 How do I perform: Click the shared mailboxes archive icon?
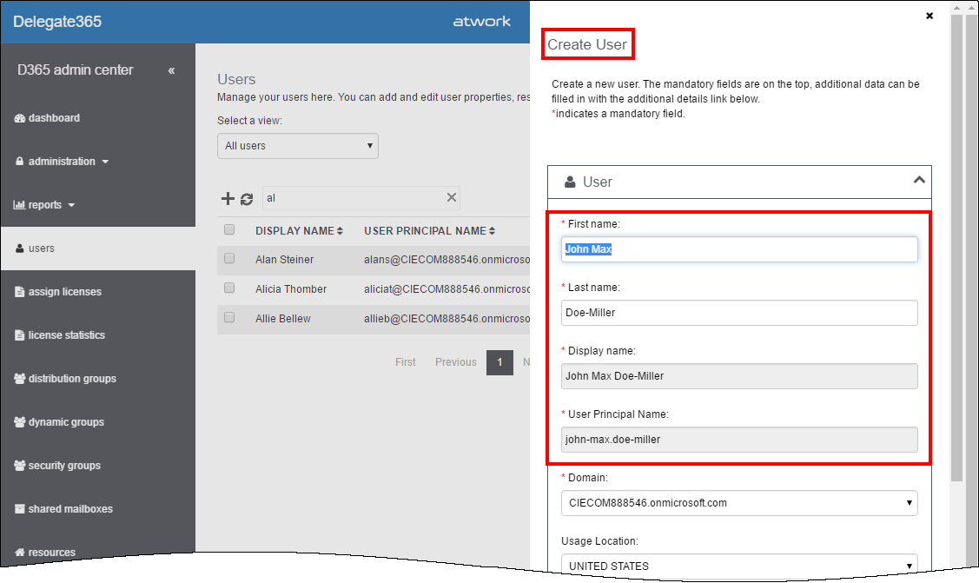click(x=19, y=509)
